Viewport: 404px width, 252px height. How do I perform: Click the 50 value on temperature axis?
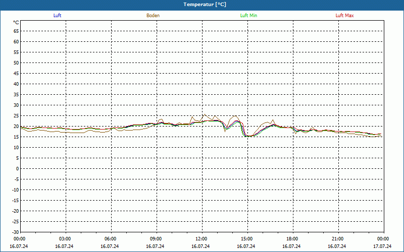(16, 62)
